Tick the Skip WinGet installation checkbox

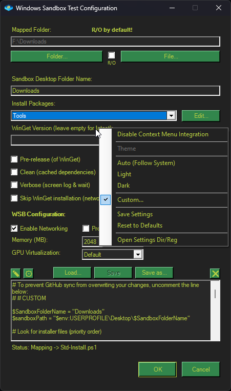pos(14,198)
